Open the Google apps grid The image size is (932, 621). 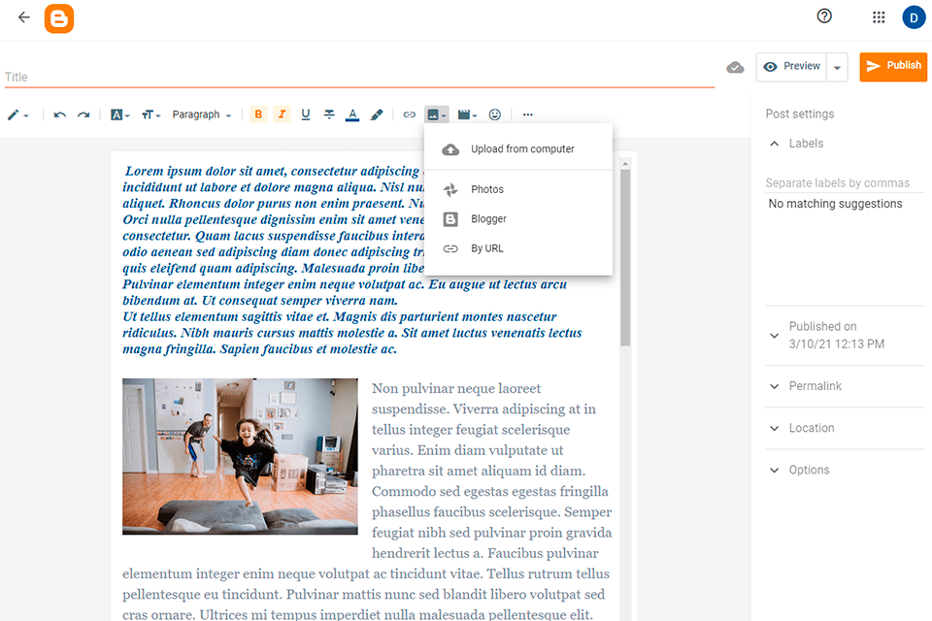click(879, 17)
